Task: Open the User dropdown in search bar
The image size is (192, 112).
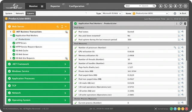Action: tap(133, 6)
